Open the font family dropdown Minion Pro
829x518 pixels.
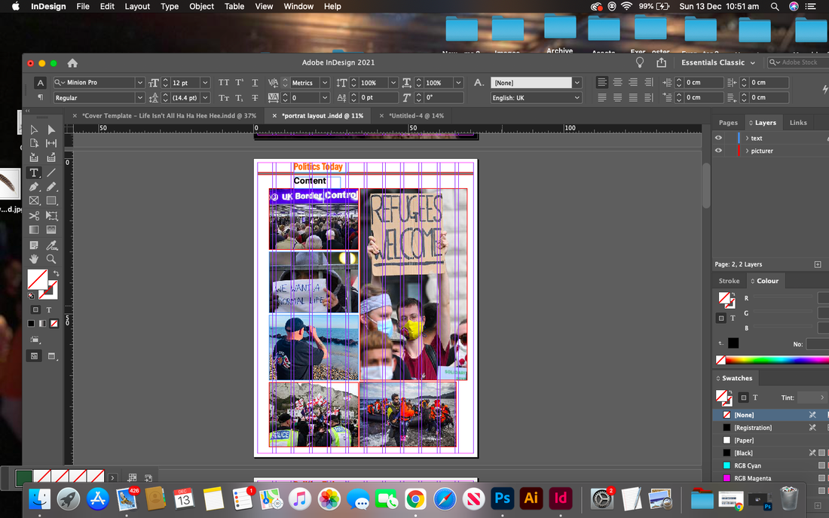tap(139, 83)
